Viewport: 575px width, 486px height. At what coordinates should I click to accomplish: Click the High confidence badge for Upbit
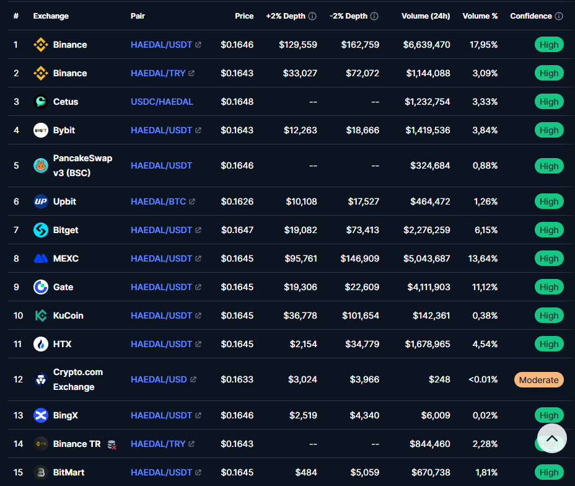[549, 201]
